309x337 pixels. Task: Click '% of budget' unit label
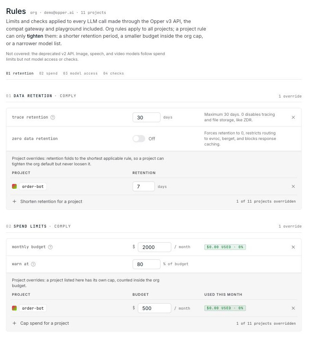tap(175, 264)
